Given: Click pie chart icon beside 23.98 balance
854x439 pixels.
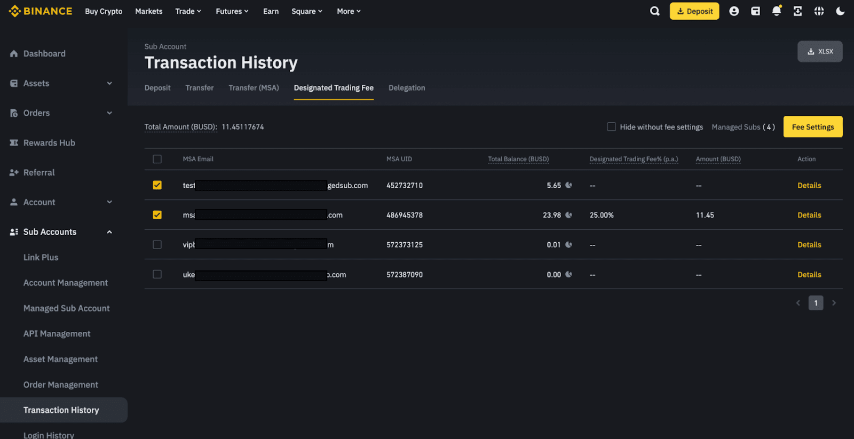Looking at the screenshot, I should click(568, 215).
